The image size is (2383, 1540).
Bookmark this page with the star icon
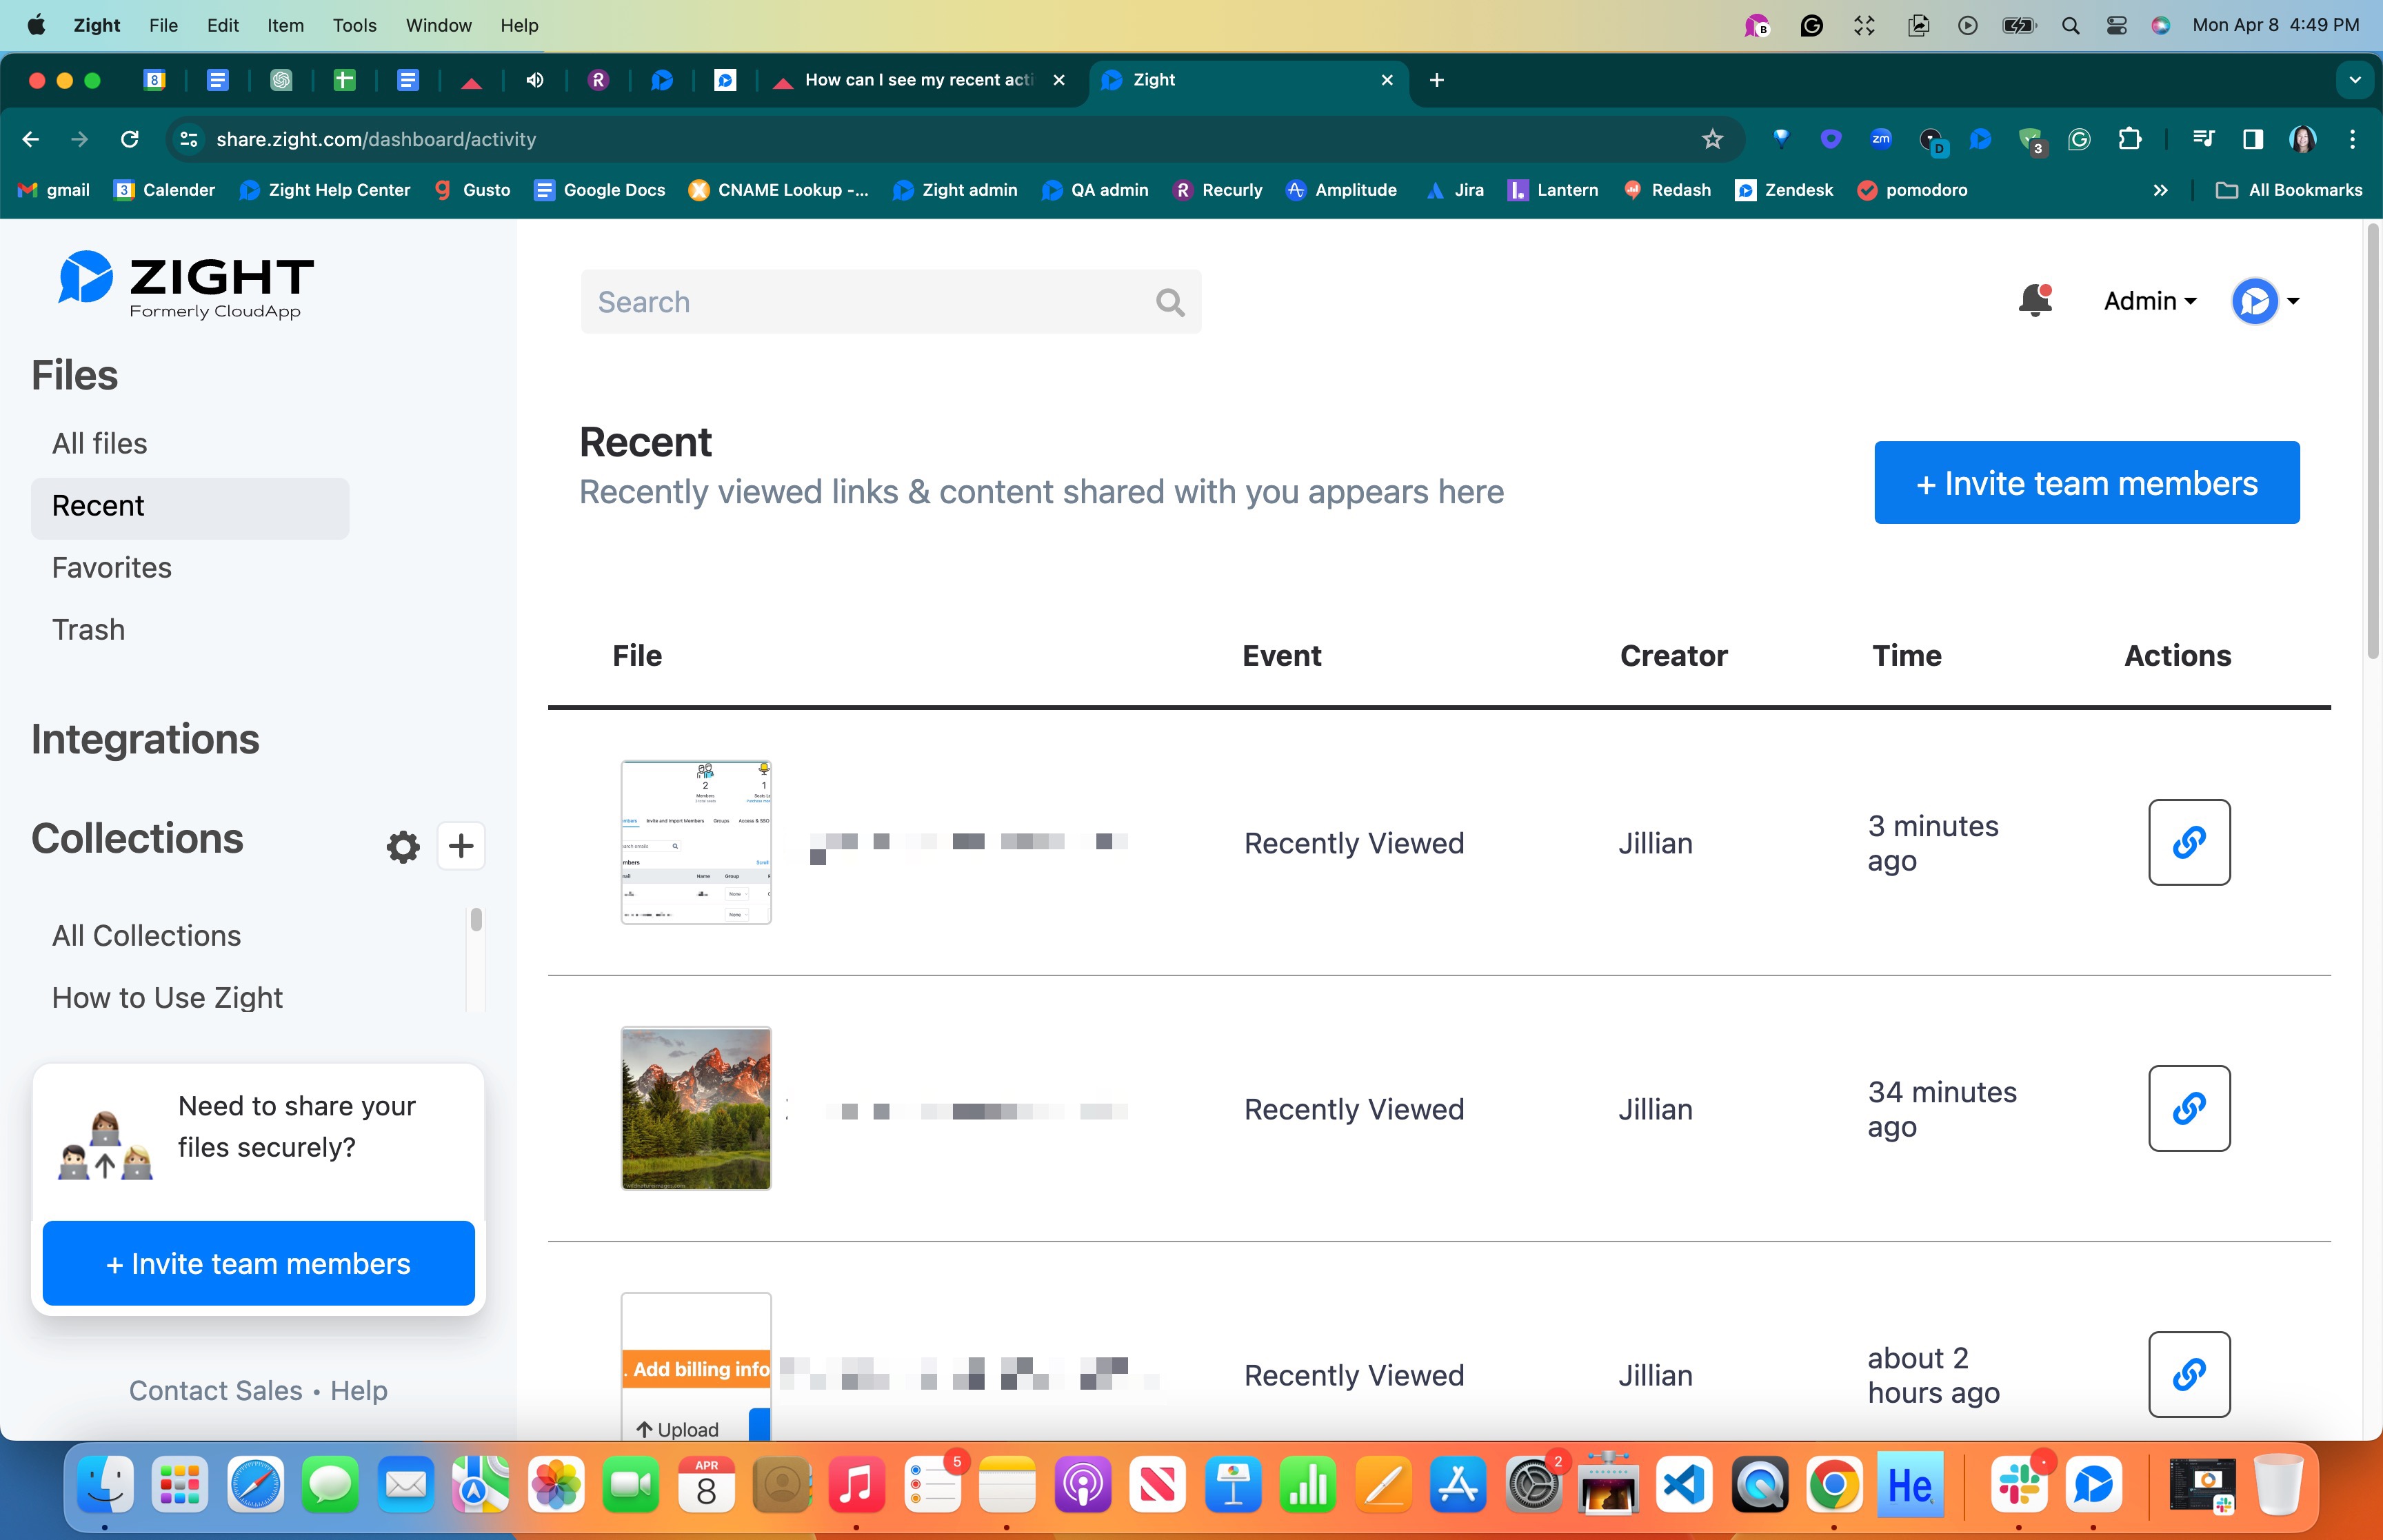[1712, 139]
